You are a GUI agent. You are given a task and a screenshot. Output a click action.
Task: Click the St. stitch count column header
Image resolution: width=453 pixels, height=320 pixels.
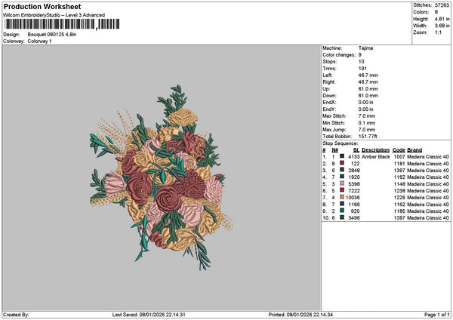click(356, 150)
